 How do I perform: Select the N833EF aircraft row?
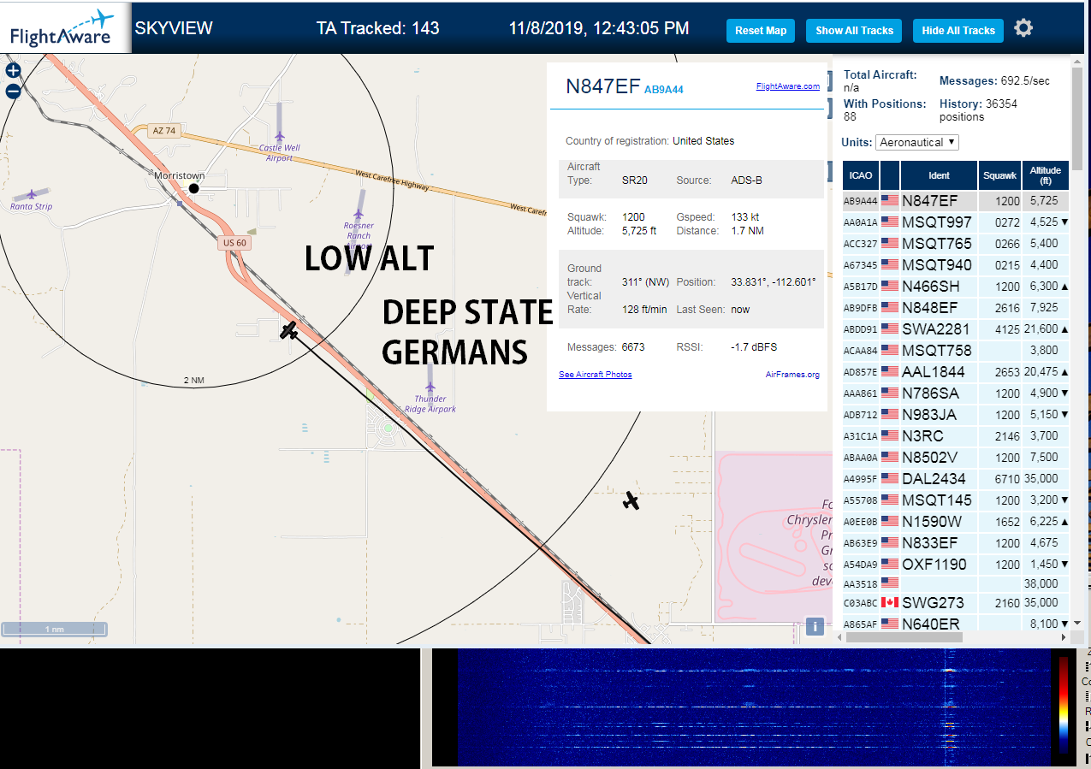(956, 543)
